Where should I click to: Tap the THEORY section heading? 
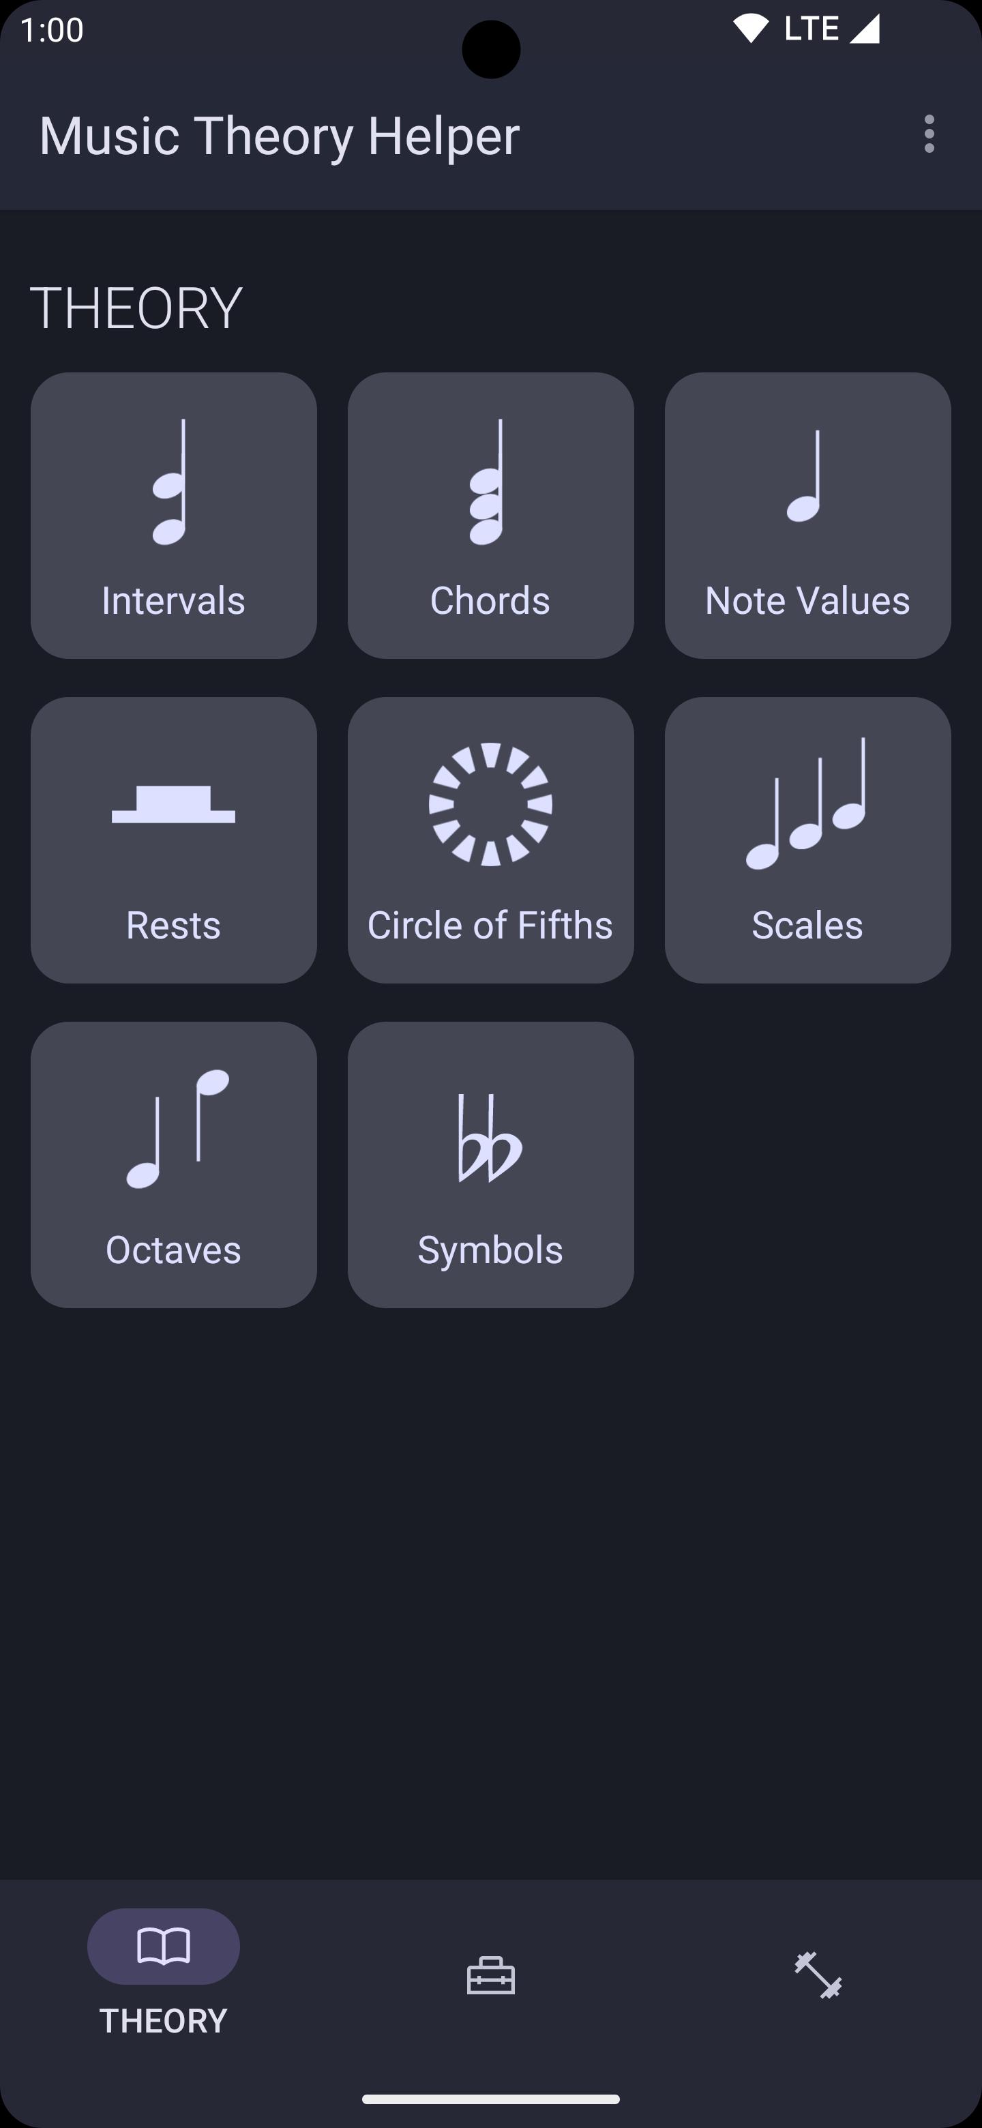pos(136,308)
